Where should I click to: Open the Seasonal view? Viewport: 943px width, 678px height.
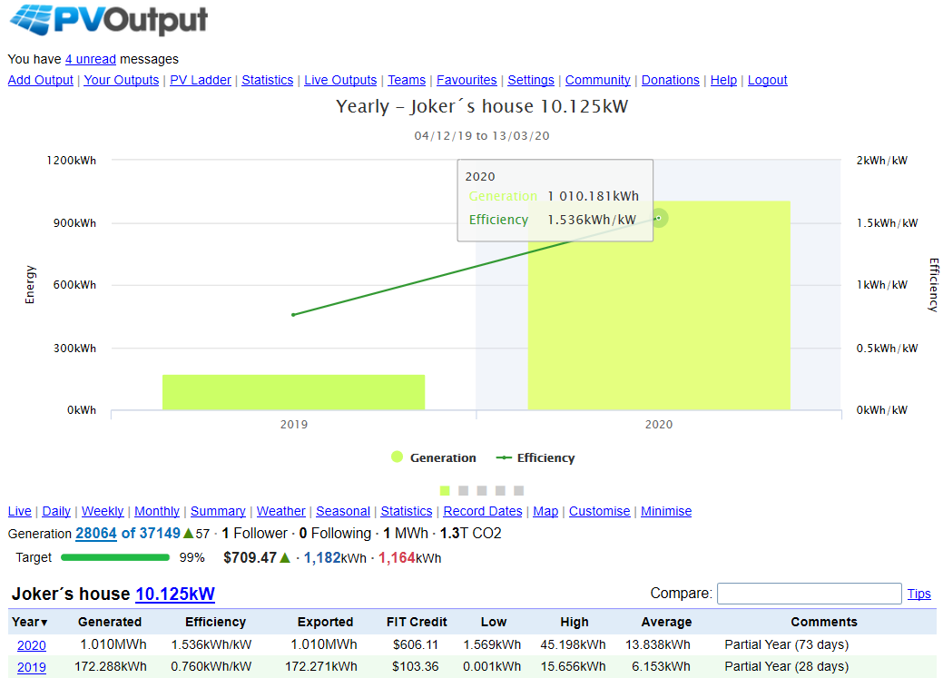click(343, 511)
